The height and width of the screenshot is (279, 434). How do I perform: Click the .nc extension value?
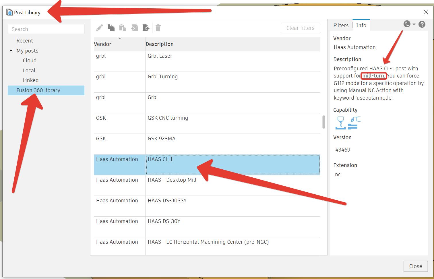coord(337,174)
